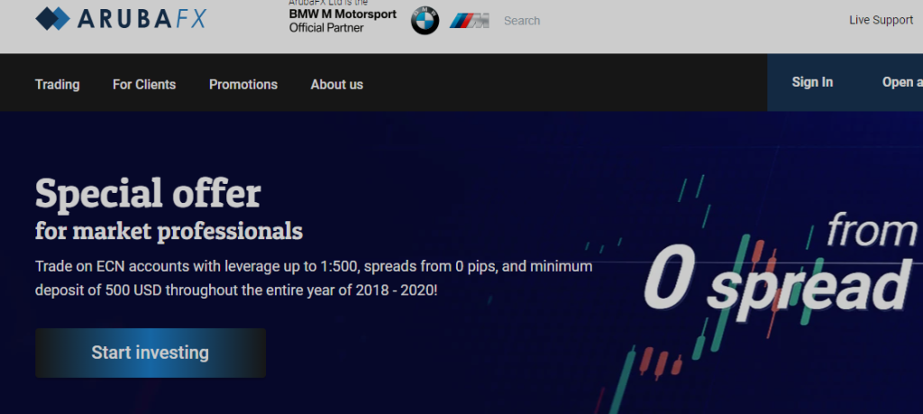
Task: Go to the Promotions menu item
Action: tap(243, 84)
